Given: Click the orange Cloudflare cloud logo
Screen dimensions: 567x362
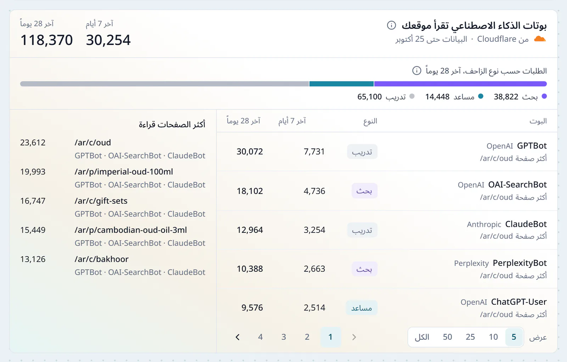Looking at the screenshot, I should click(540, 39).
